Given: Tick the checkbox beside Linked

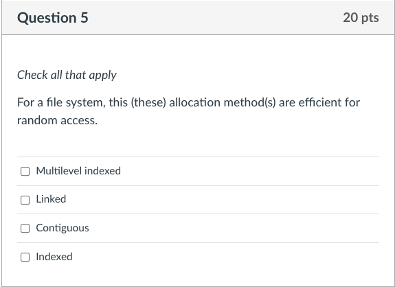Looking at the screenshot, I should click(25, 200).
